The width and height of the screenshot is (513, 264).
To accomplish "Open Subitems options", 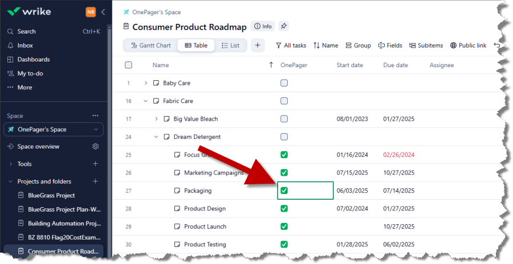I will click(x=426, y=46).
